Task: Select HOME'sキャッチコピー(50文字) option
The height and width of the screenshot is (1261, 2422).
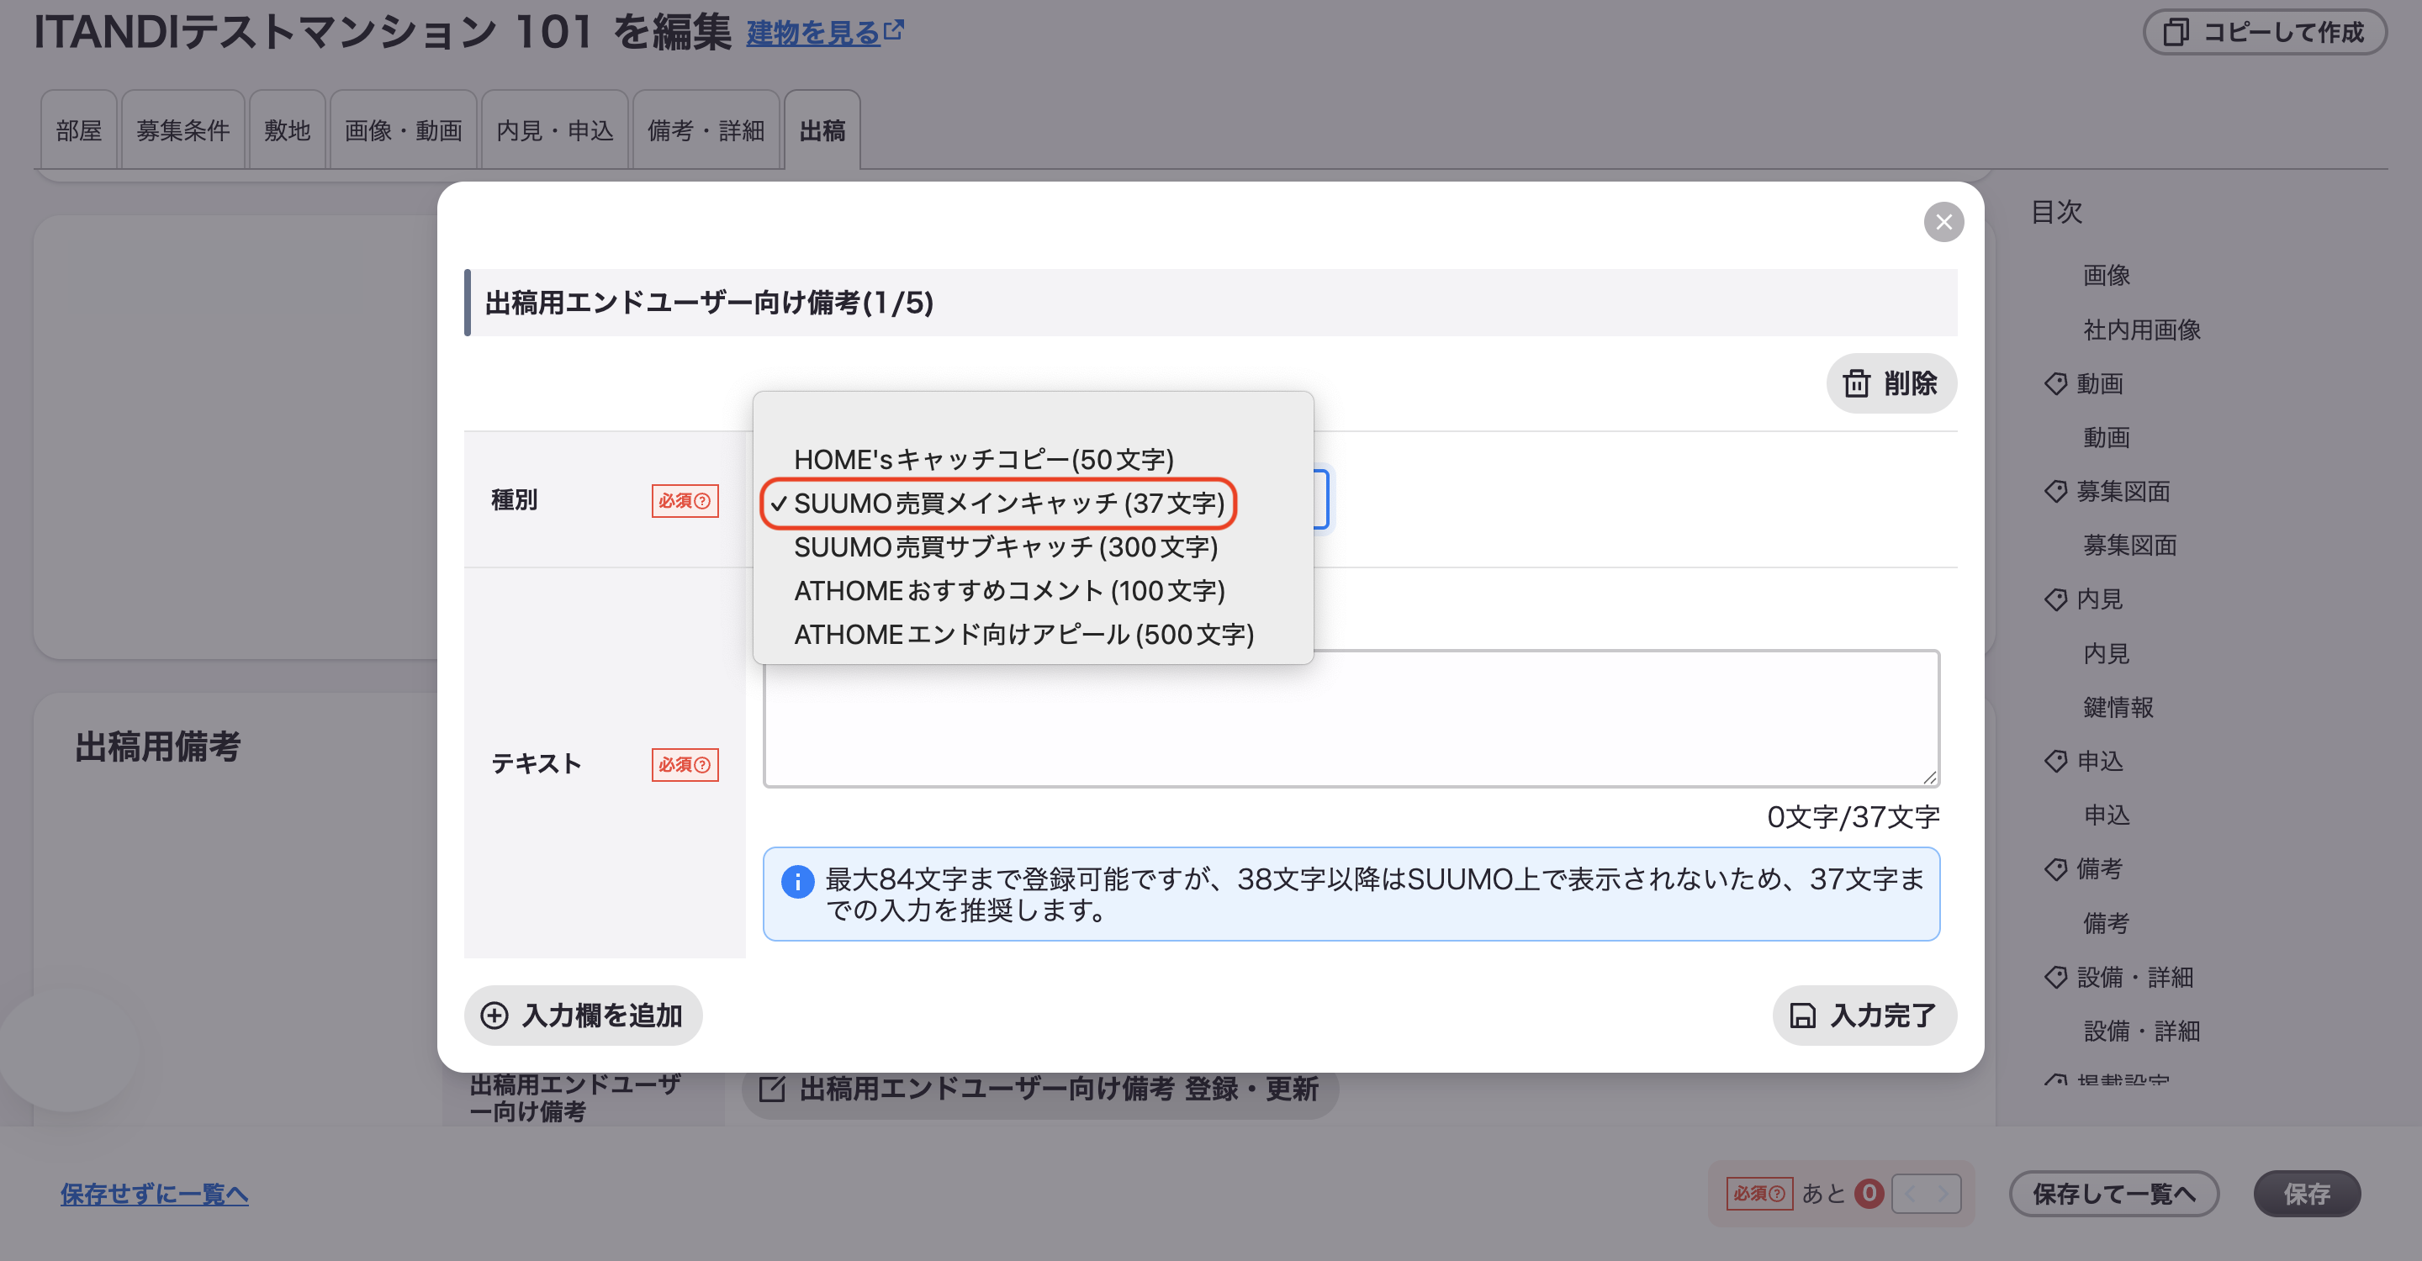Action: pos(983,460)
